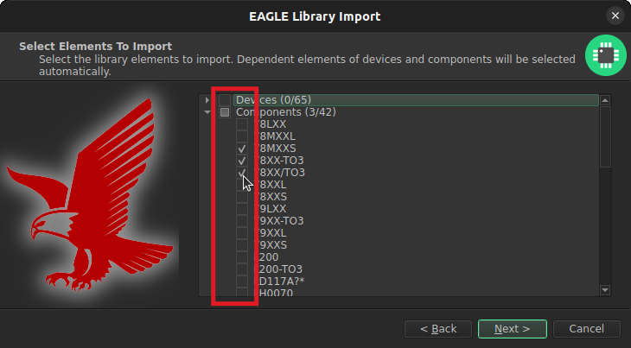Uncheck the 78XX-TO3 component checkbox

click(242, 161)
